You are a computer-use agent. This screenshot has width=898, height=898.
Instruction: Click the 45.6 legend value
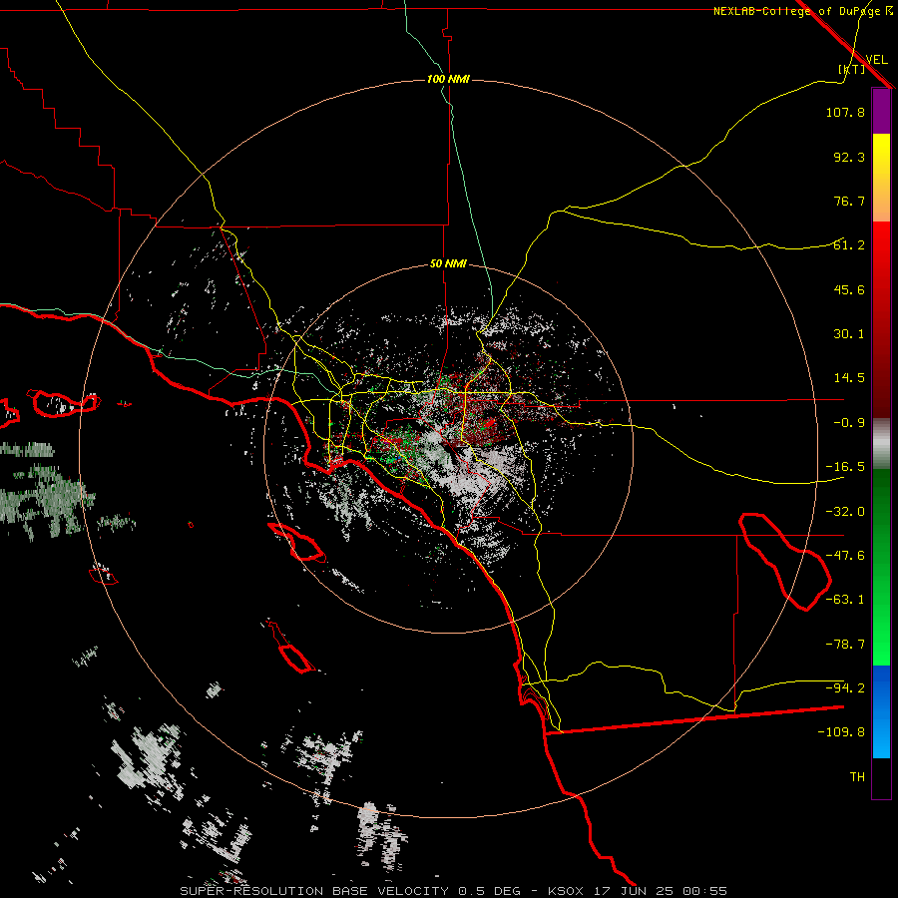[x=849, y=289]
